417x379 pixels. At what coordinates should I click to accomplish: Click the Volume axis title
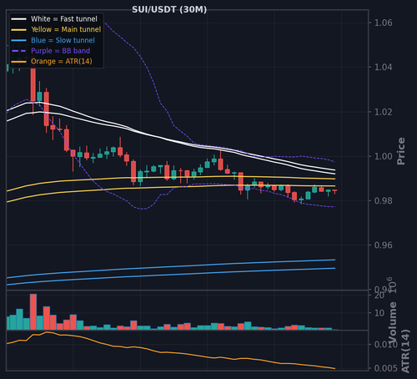point(393,322)
